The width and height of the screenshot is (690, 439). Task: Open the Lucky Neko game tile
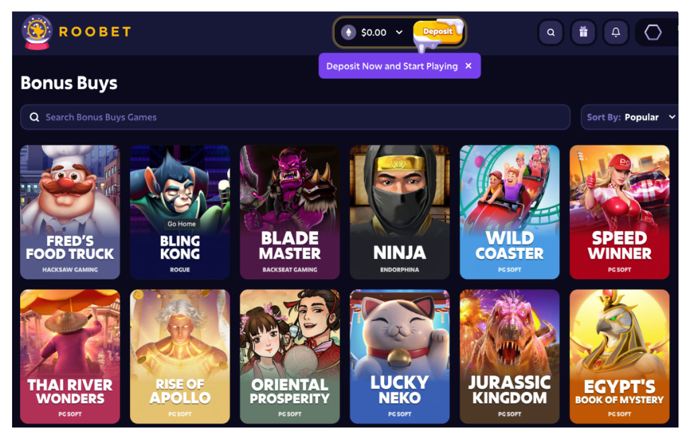point(400,356)
